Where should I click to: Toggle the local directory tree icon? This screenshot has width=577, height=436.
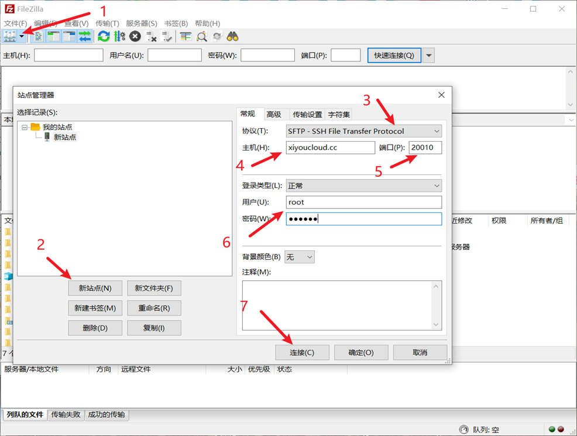(54, 36)
